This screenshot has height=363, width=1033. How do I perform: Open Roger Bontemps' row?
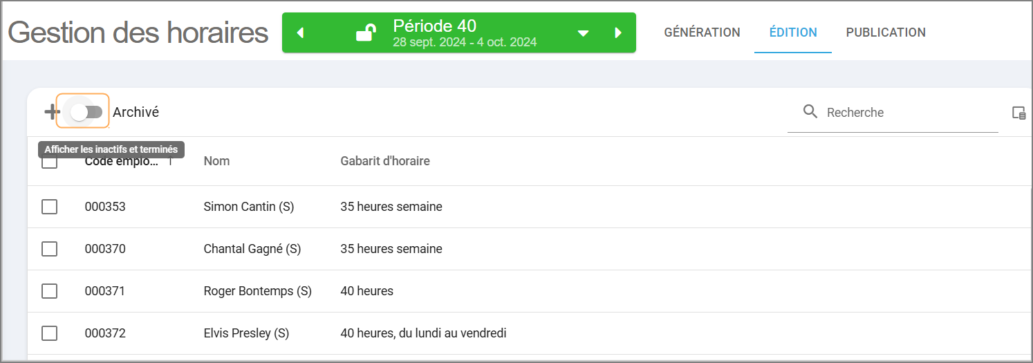(257, 291)
